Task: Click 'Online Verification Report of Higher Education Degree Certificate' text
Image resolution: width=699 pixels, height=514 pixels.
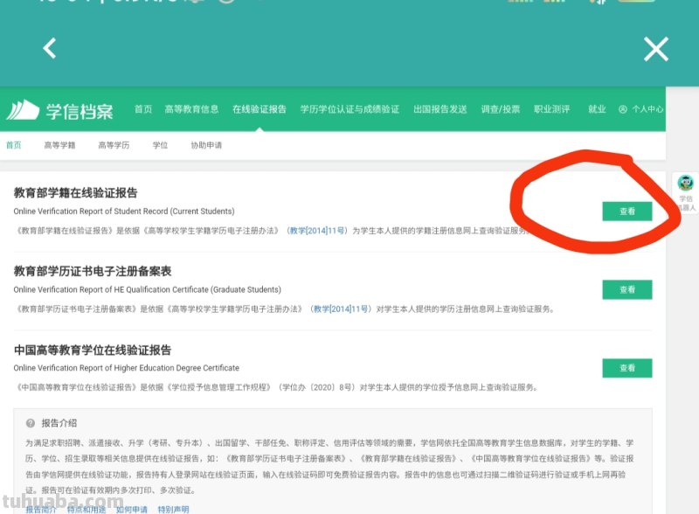Action: pos(126,368)
